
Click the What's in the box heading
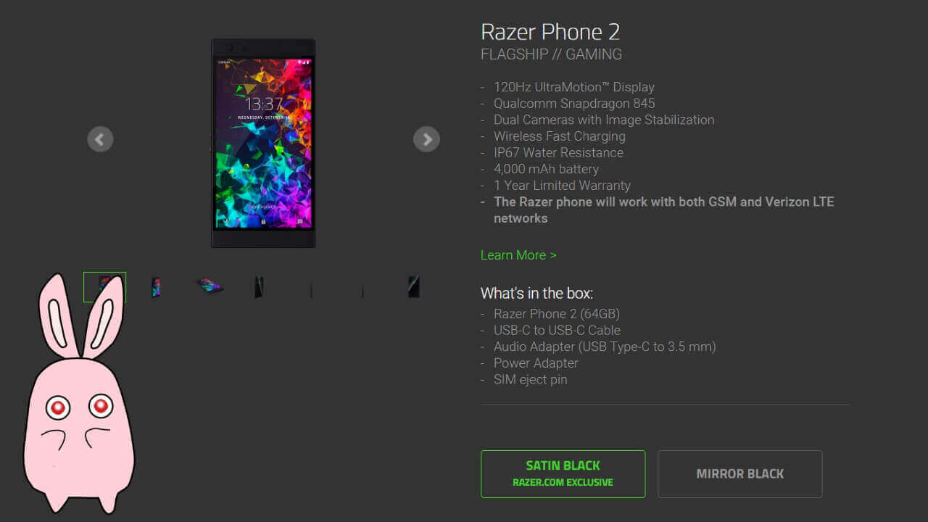tap(536, 294)
